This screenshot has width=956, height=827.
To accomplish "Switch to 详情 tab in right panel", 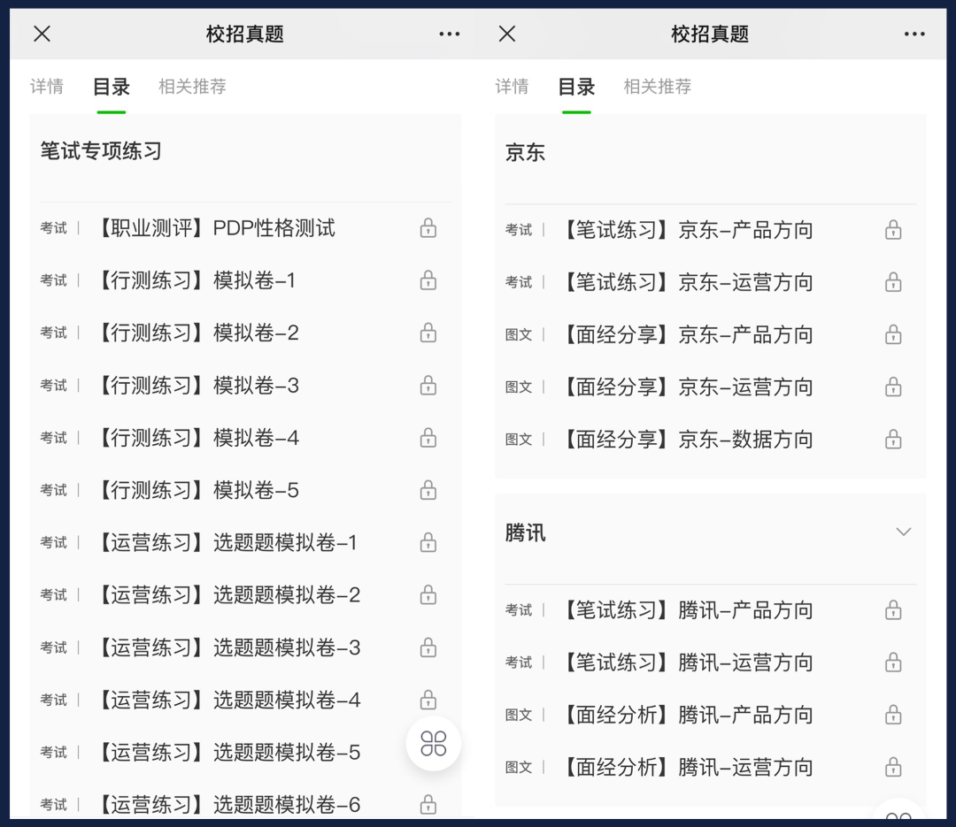I will 513,87.
